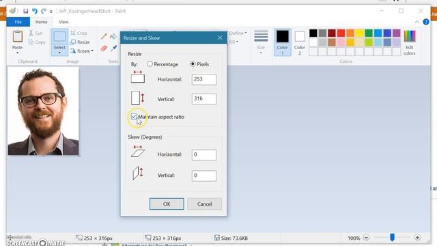Open the Rotate dropdown
This screenshot has height=246, width=437.
(82, 51)
